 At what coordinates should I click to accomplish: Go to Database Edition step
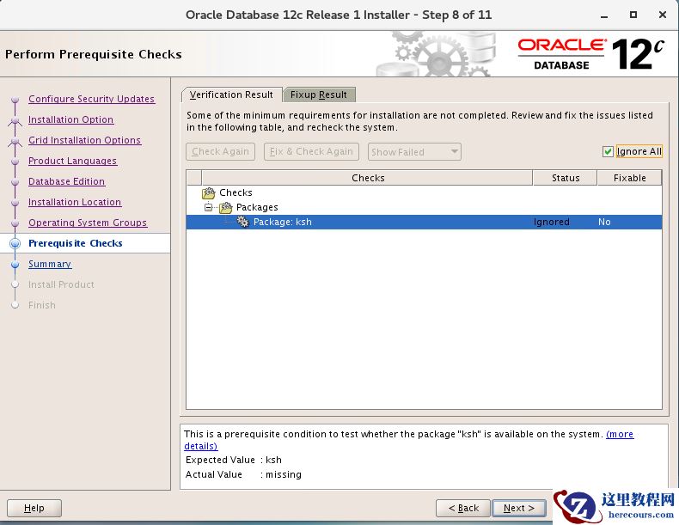click(67, 182)
